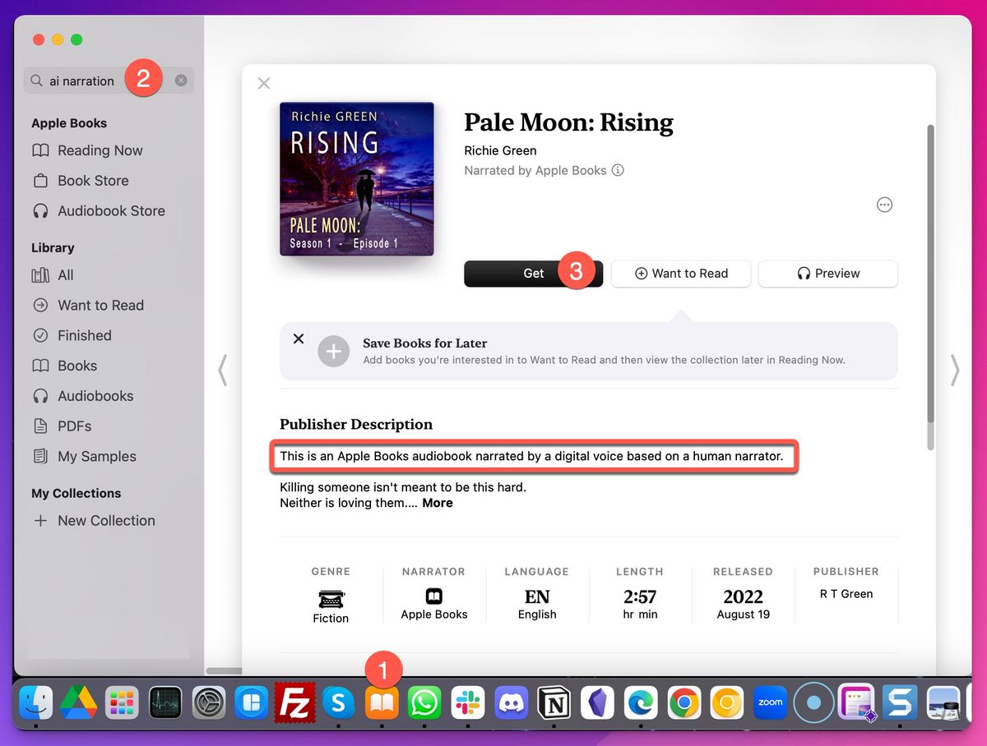Go to the next book arrow
Viewport: 987px width, 746px height.
click(x=954, y=370)
